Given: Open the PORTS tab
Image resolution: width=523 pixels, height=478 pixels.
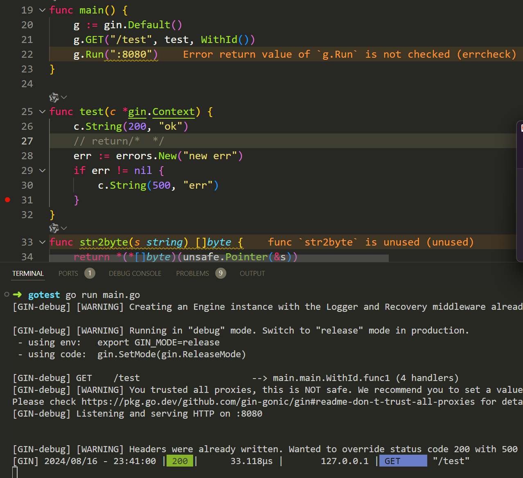Looking at the screenshot, I should [x=68, y=273].
